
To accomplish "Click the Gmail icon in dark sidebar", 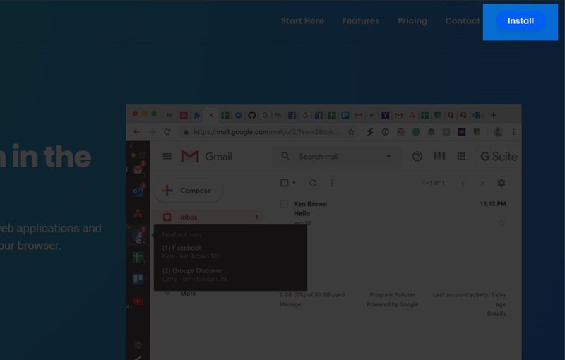I will (138, 170).
